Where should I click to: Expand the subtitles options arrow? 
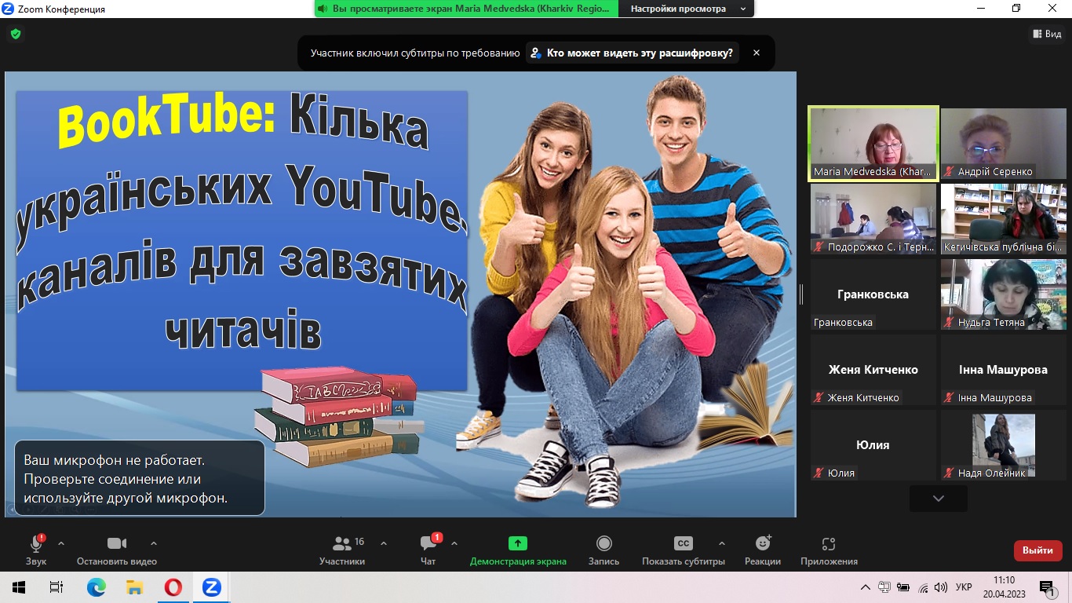721,543
